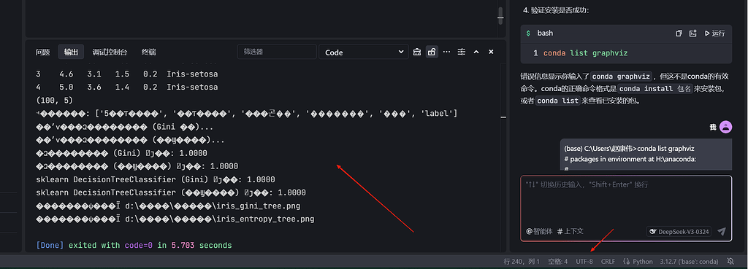Focus the 筛选器 filter input
This screenshot has height=269, width=748.
277,52
